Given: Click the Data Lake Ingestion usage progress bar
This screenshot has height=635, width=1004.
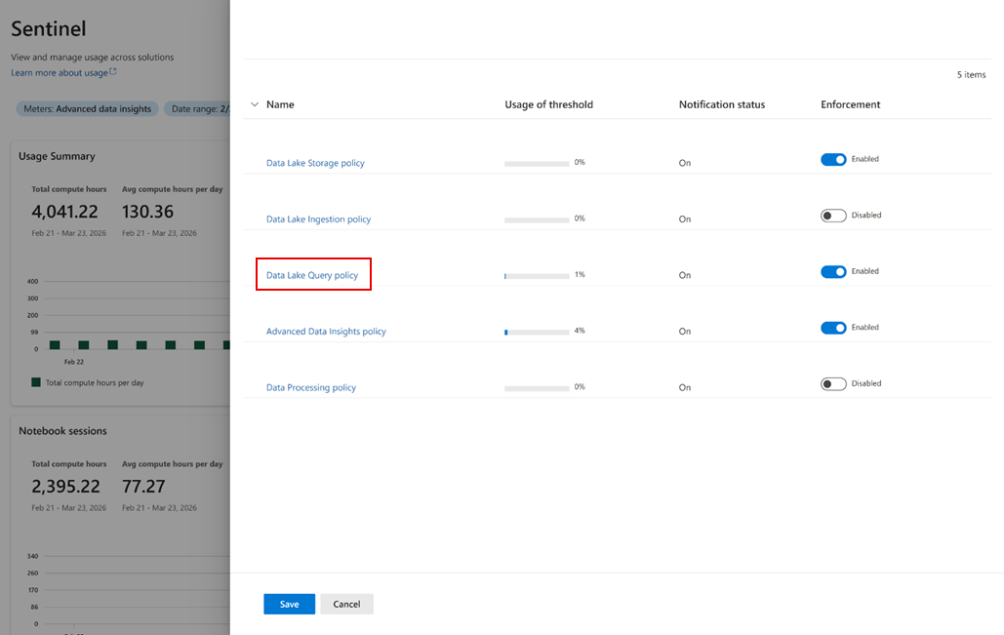Looking at the screenshot, I should point(537,220).
